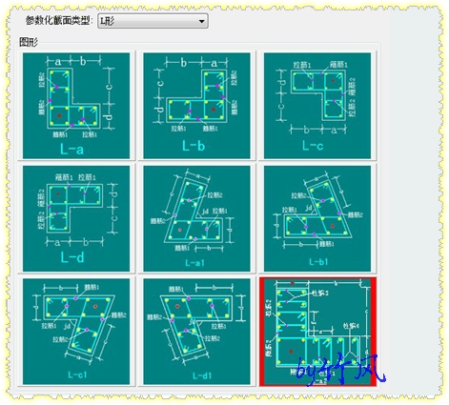
Task: Click the L-d1 caption text
Action: [x=202, y=375]
